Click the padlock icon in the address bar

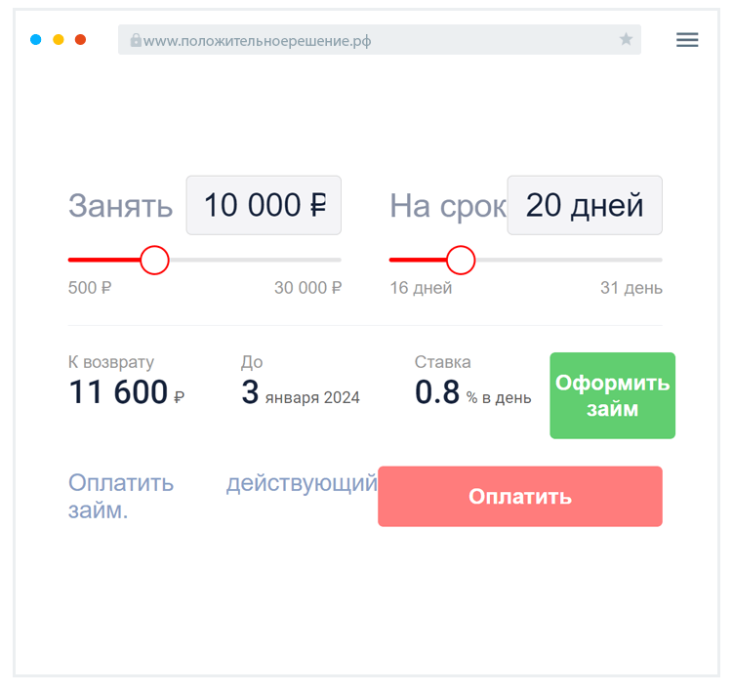pyautogui.click(x=136, y=40)
